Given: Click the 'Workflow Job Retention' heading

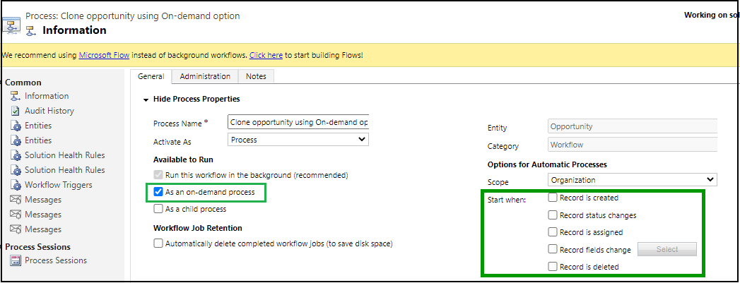Looking at the screenshot, I should point(198,228).
